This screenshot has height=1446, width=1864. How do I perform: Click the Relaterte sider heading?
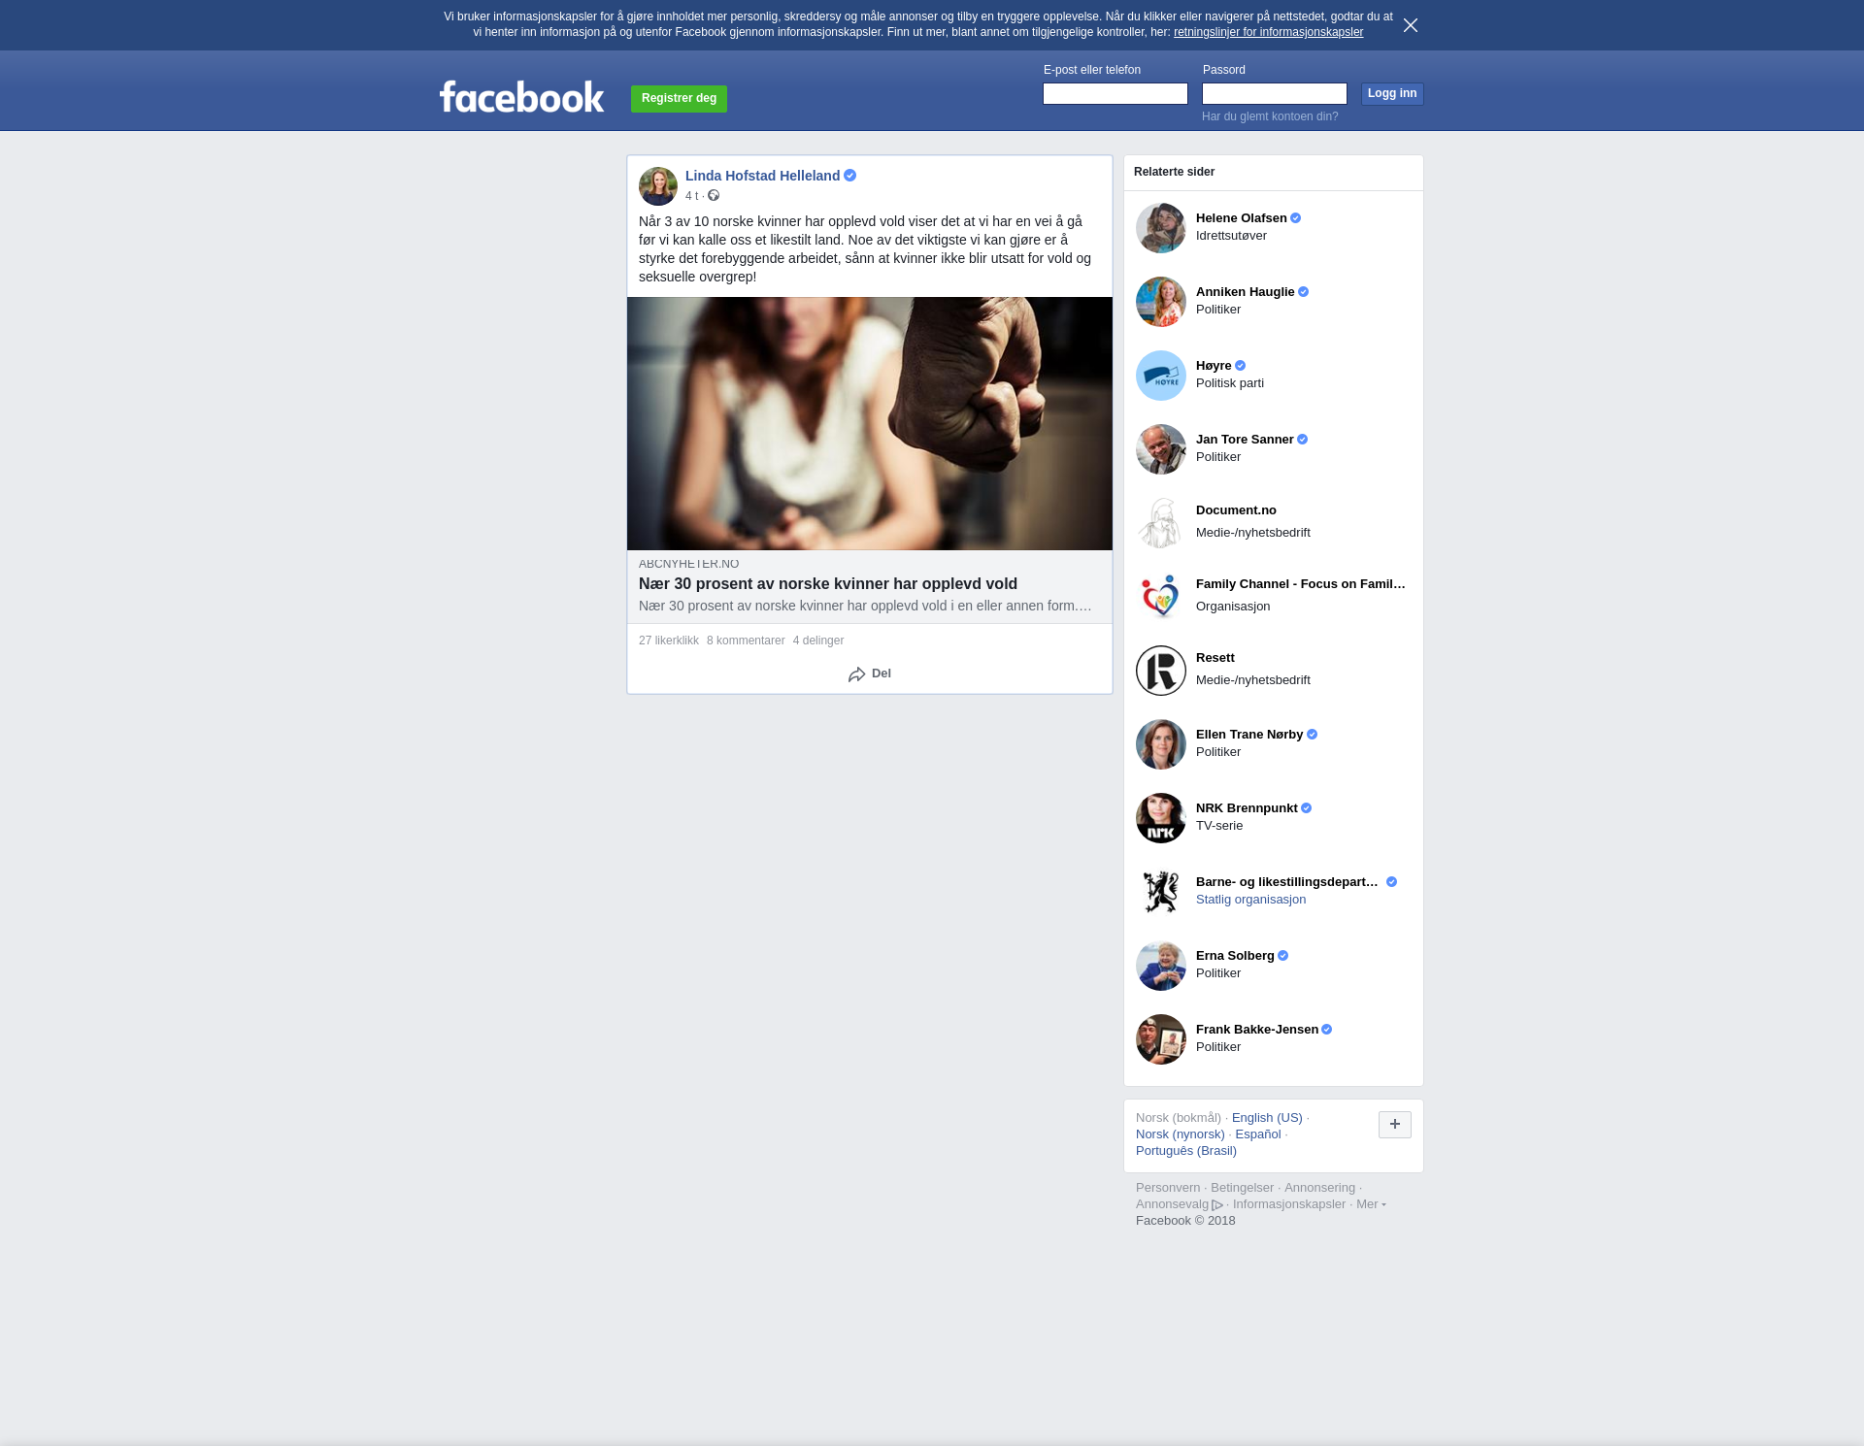click(1174, 172)
